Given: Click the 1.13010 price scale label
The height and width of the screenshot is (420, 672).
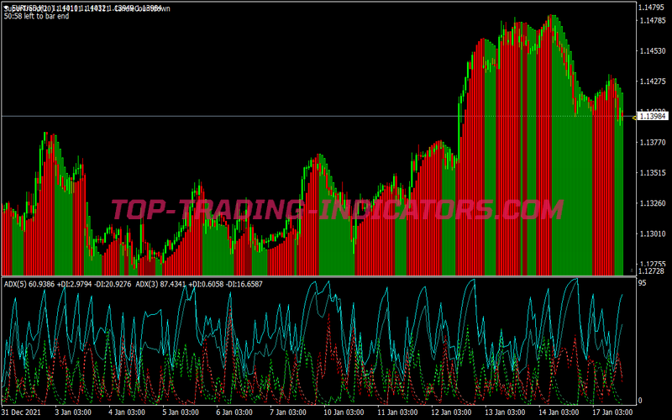Looking at the screenshot, I should click(653, 234).
